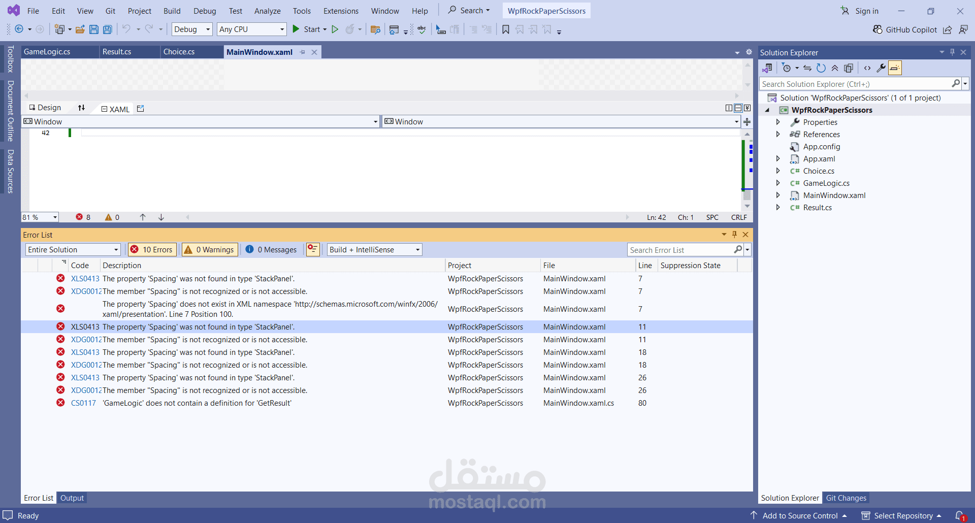Viewport: 975px width, 523px height.
Task: Select the Choice.cs file in Solution Explorer
Action: 819,171
